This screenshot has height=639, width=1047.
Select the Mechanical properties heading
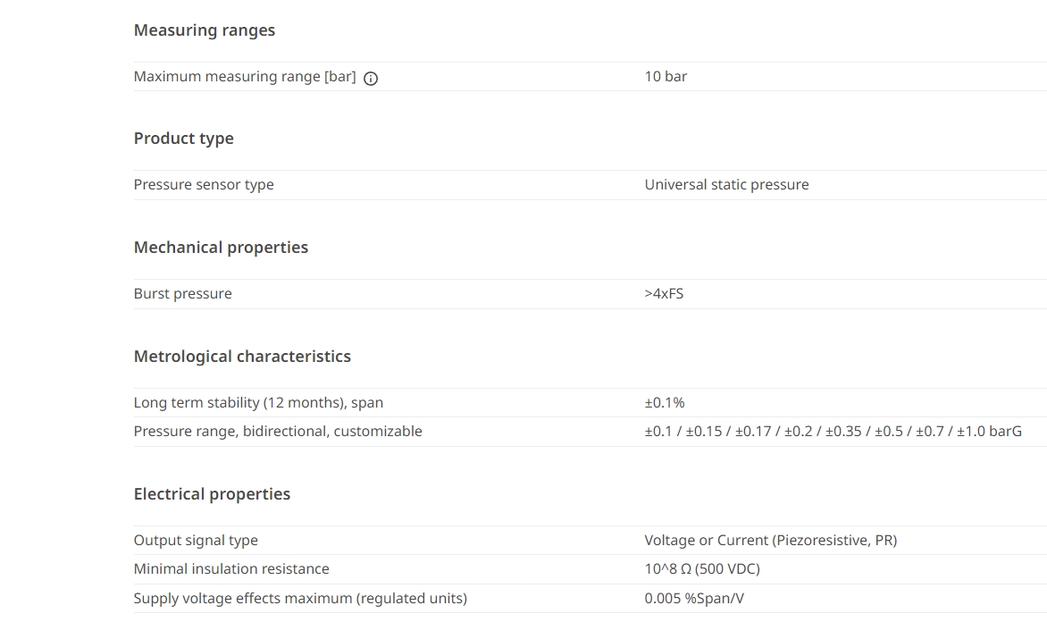tap(221, 247)
